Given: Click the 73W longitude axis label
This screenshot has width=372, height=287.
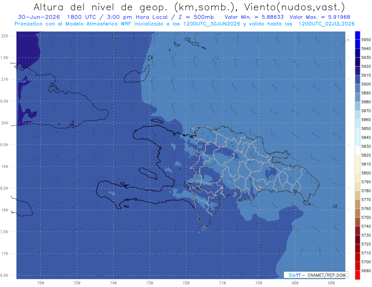Looking at the screenshot, I should [x=150, y=283].
